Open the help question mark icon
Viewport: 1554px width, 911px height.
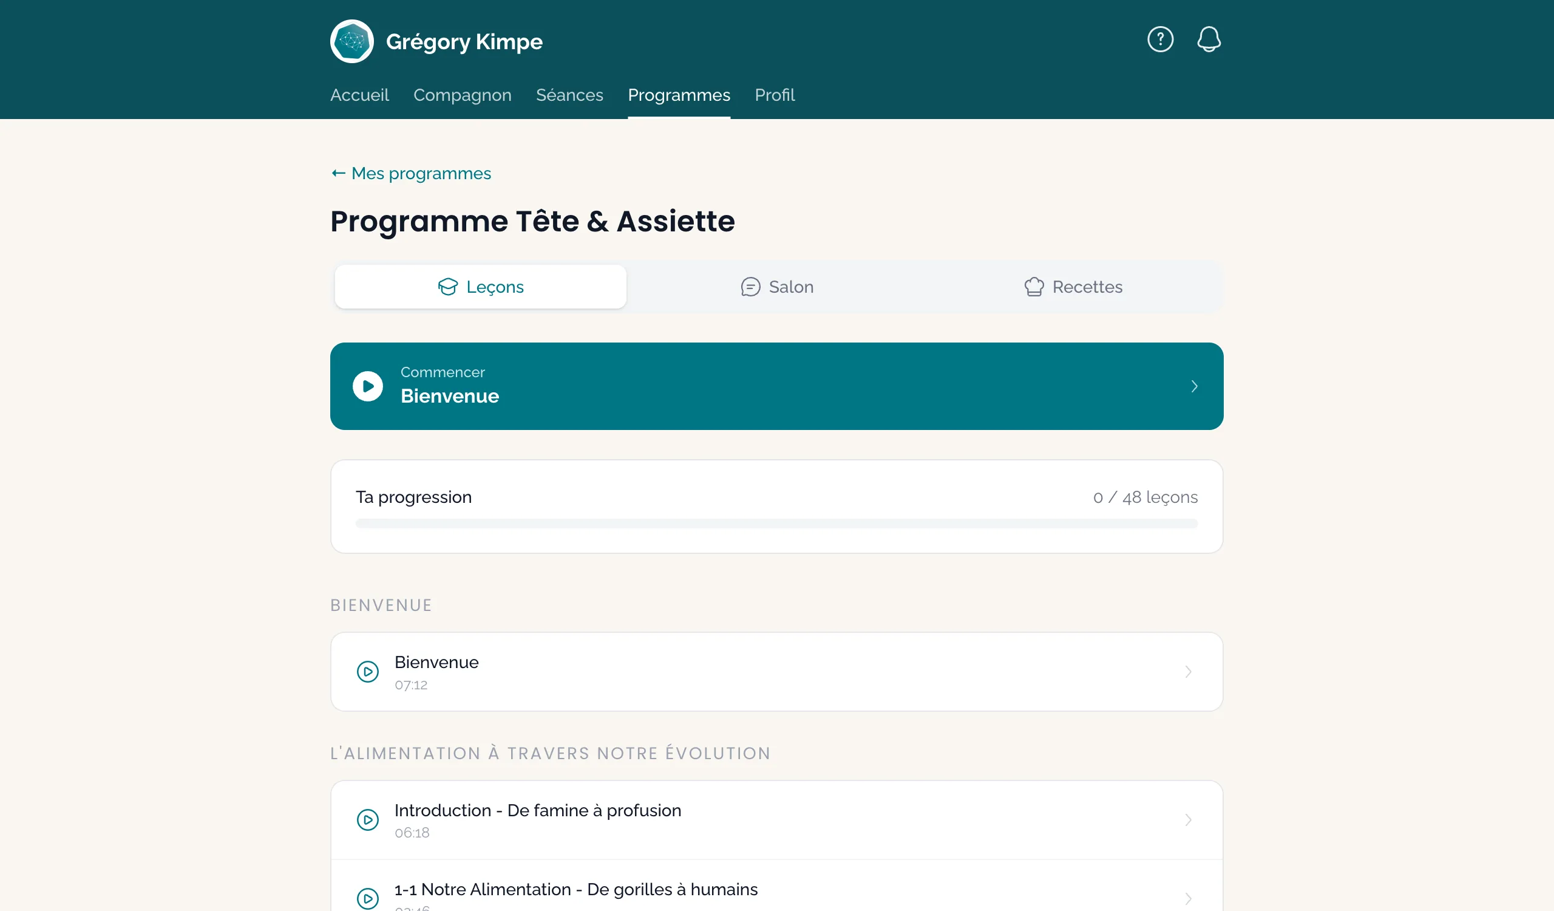[1160, 39]
